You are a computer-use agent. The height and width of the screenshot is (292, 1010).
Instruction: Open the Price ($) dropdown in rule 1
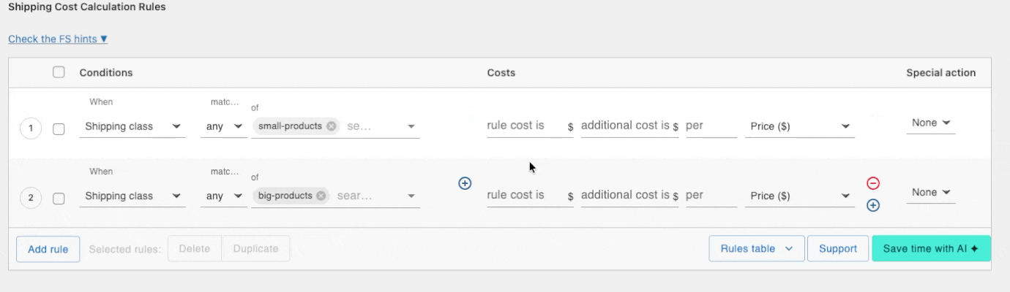tap(799, 126)
